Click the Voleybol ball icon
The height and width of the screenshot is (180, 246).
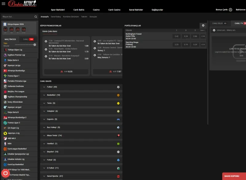click(x=118, y=111)
